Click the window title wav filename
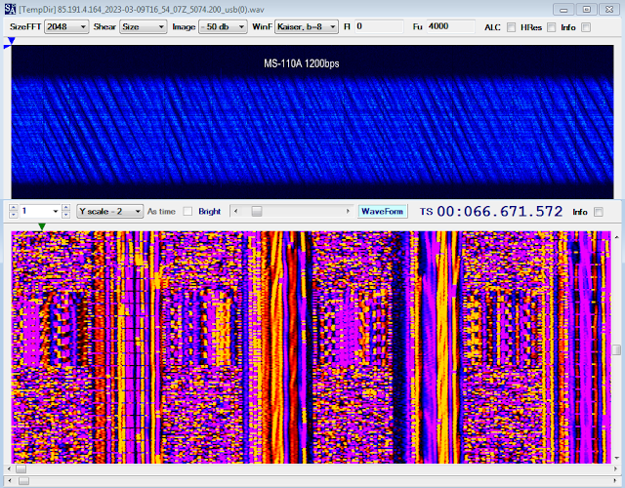The height and width of the screenshot is (488, 625). 141,10
